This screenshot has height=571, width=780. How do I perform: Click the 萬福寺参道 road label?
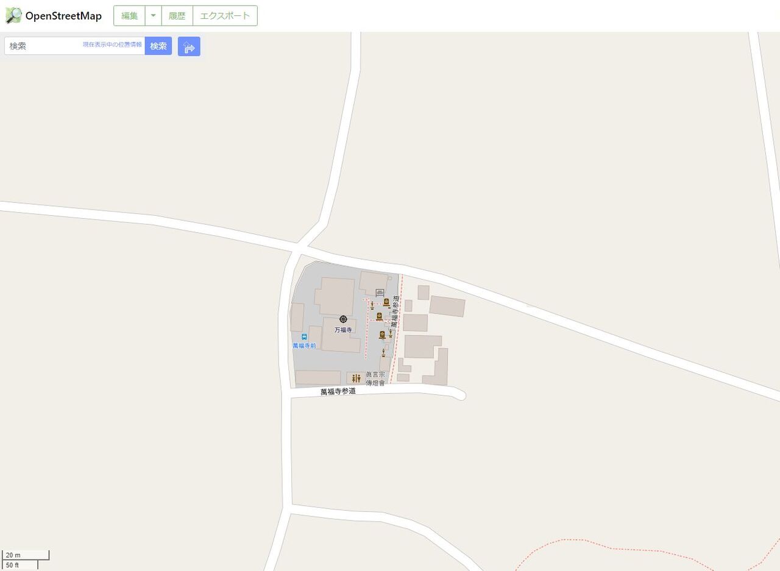(x=338, y=391)
